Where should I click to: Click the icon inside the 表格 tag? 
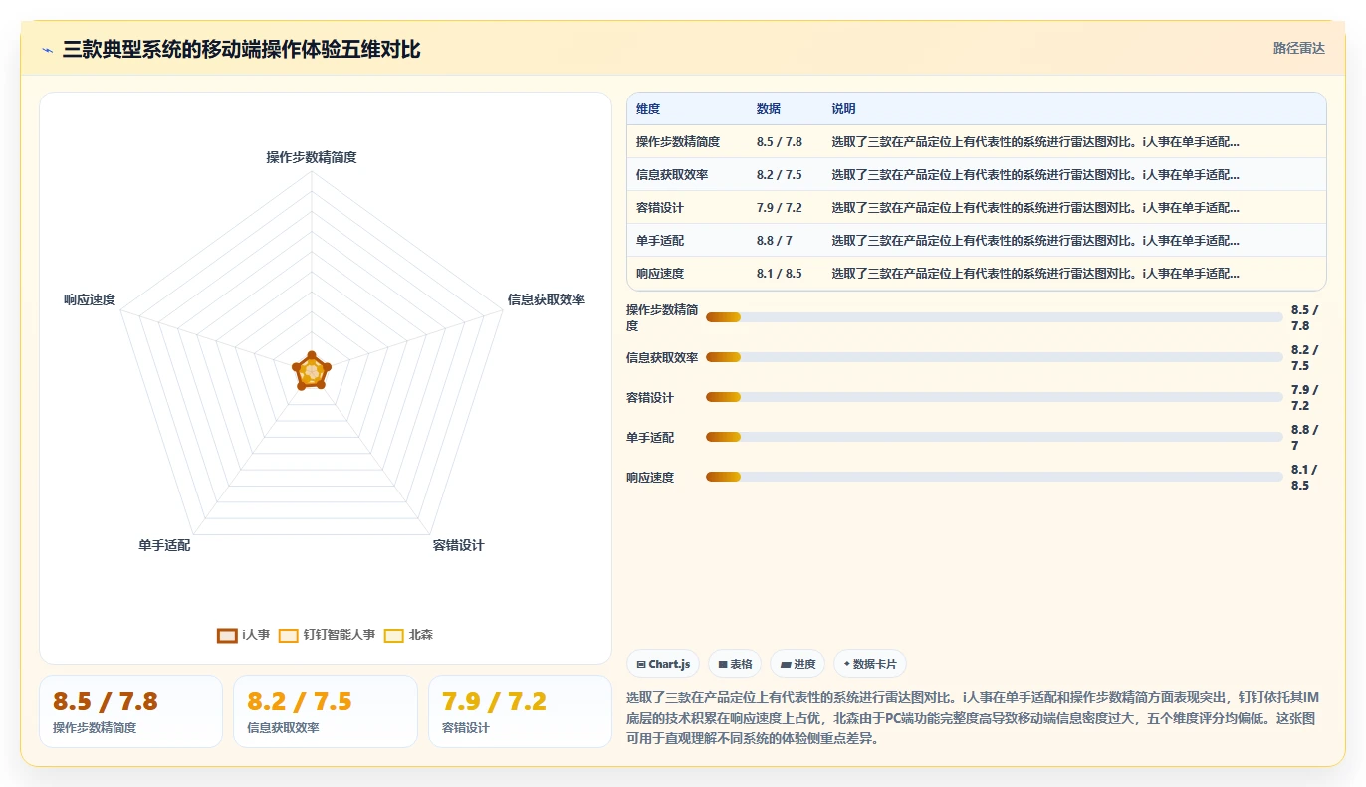[723, 664]
